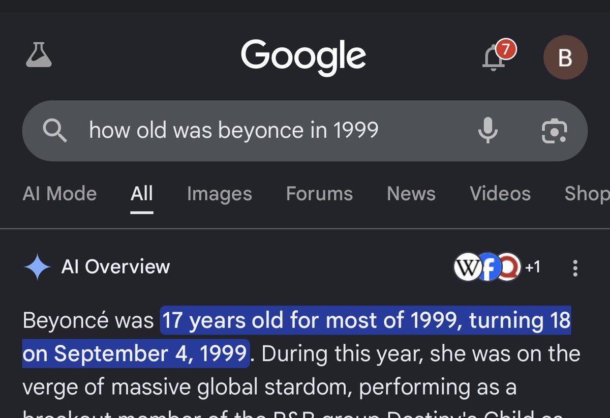610x418 pixels.
Task: Open AI Overview three-dot menu
Action: click(575, 267)
